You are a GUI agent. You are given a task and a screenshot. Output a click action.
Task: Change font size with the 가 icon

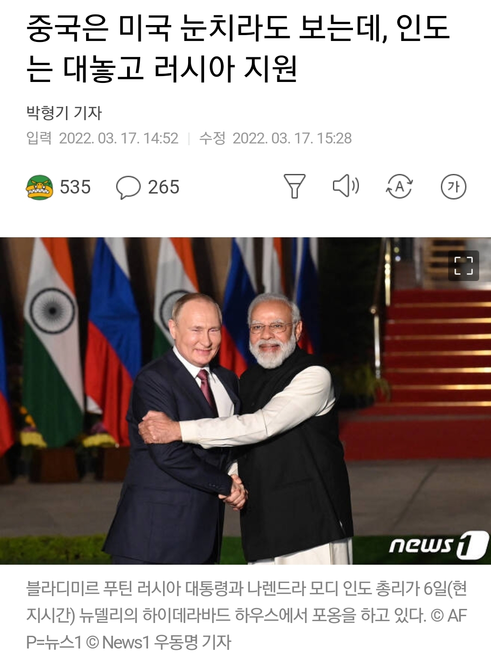click(x=453, y=187)
